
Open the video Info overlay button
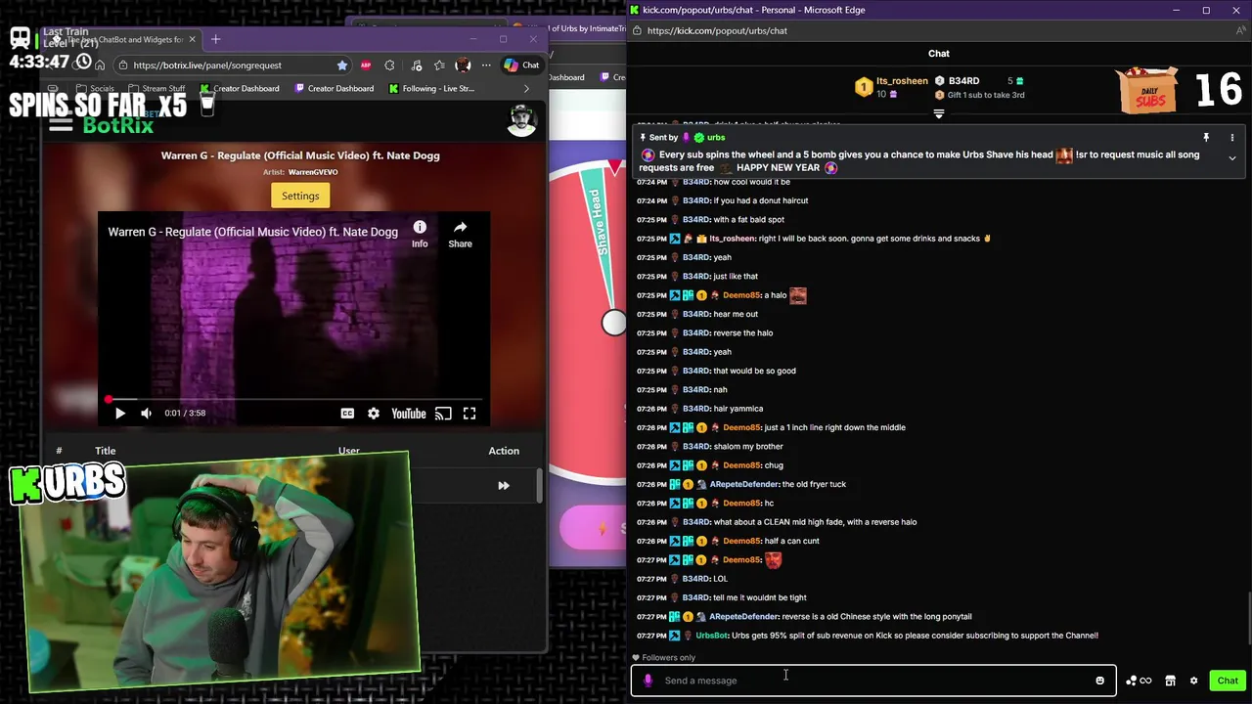[420, 234]
